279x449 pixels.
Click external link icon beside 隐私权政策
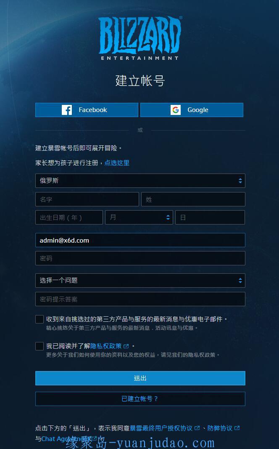click(126, 346)
